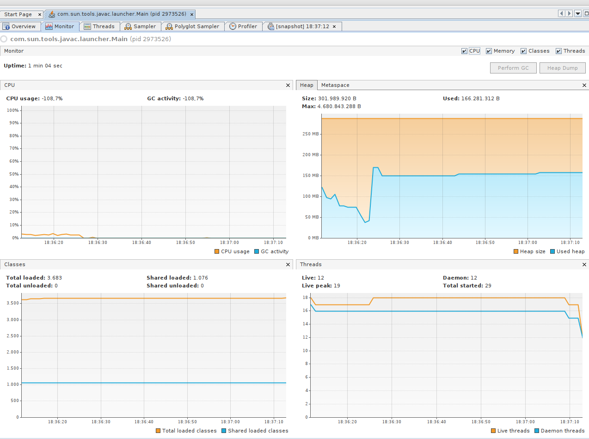Open the document list dropdown arrow

coord(578,14)
